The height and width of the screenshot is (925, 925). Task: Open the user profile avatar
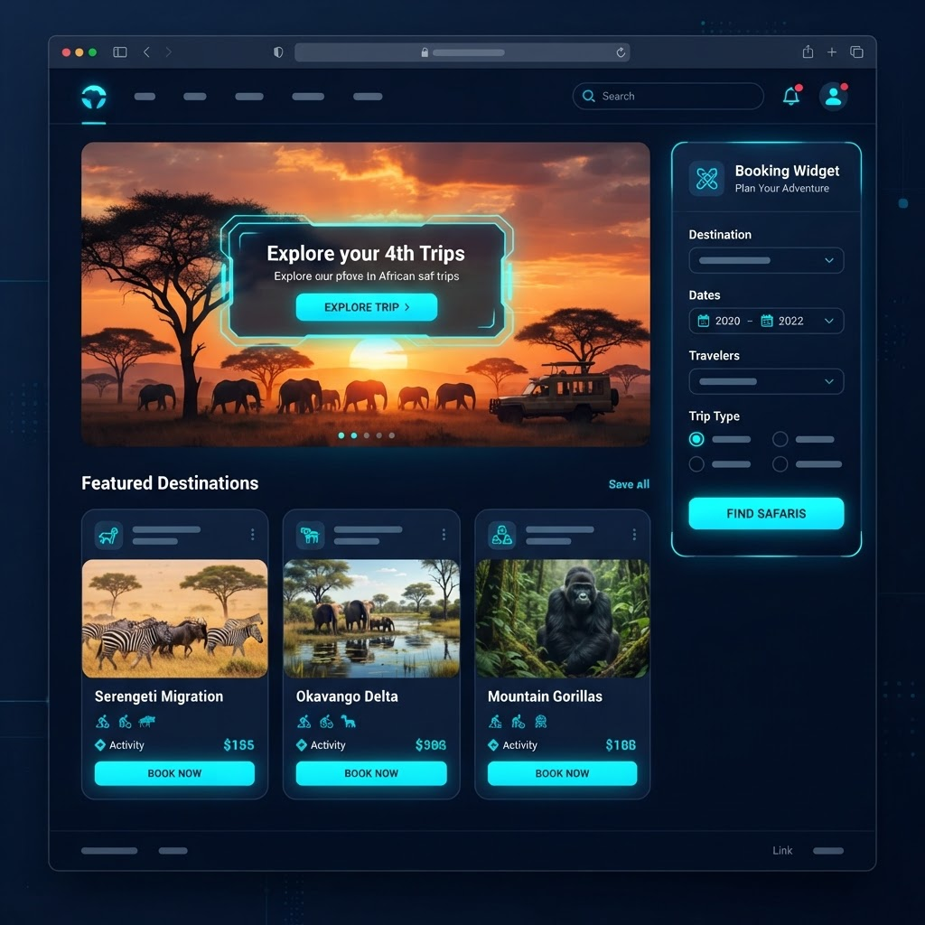[x=833, y=96]
